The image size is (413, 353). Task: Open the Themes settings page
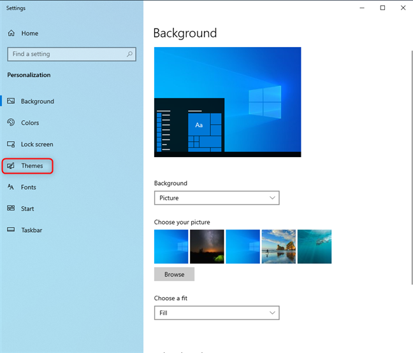pyautogui.click(x=32, y=166)
